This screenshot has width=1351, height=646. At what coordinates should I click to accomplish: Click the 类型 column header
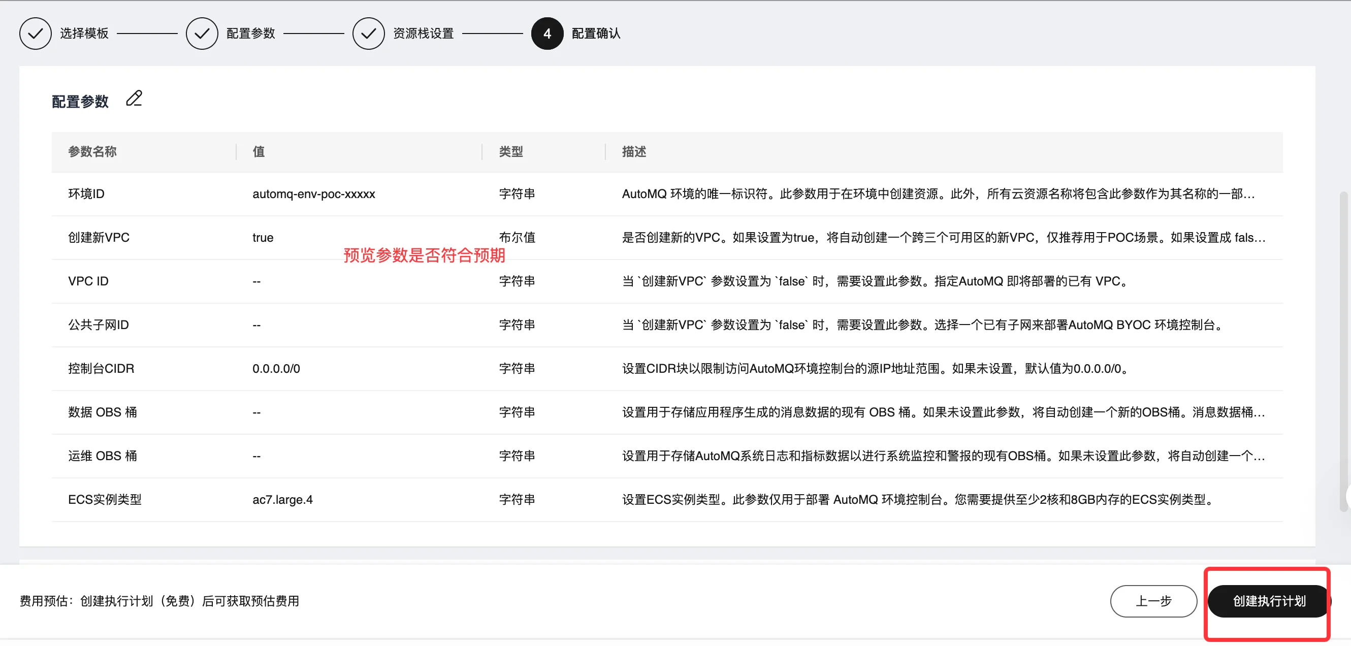[x=511, y=151]
